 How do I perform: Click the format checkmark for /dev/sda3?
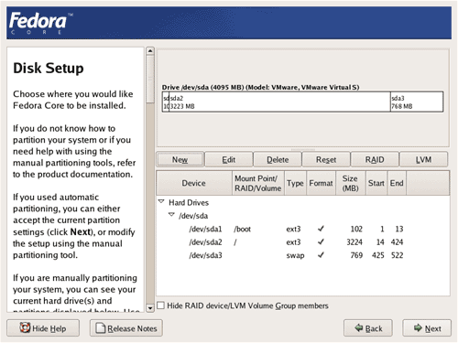click(x=321, y=255)
